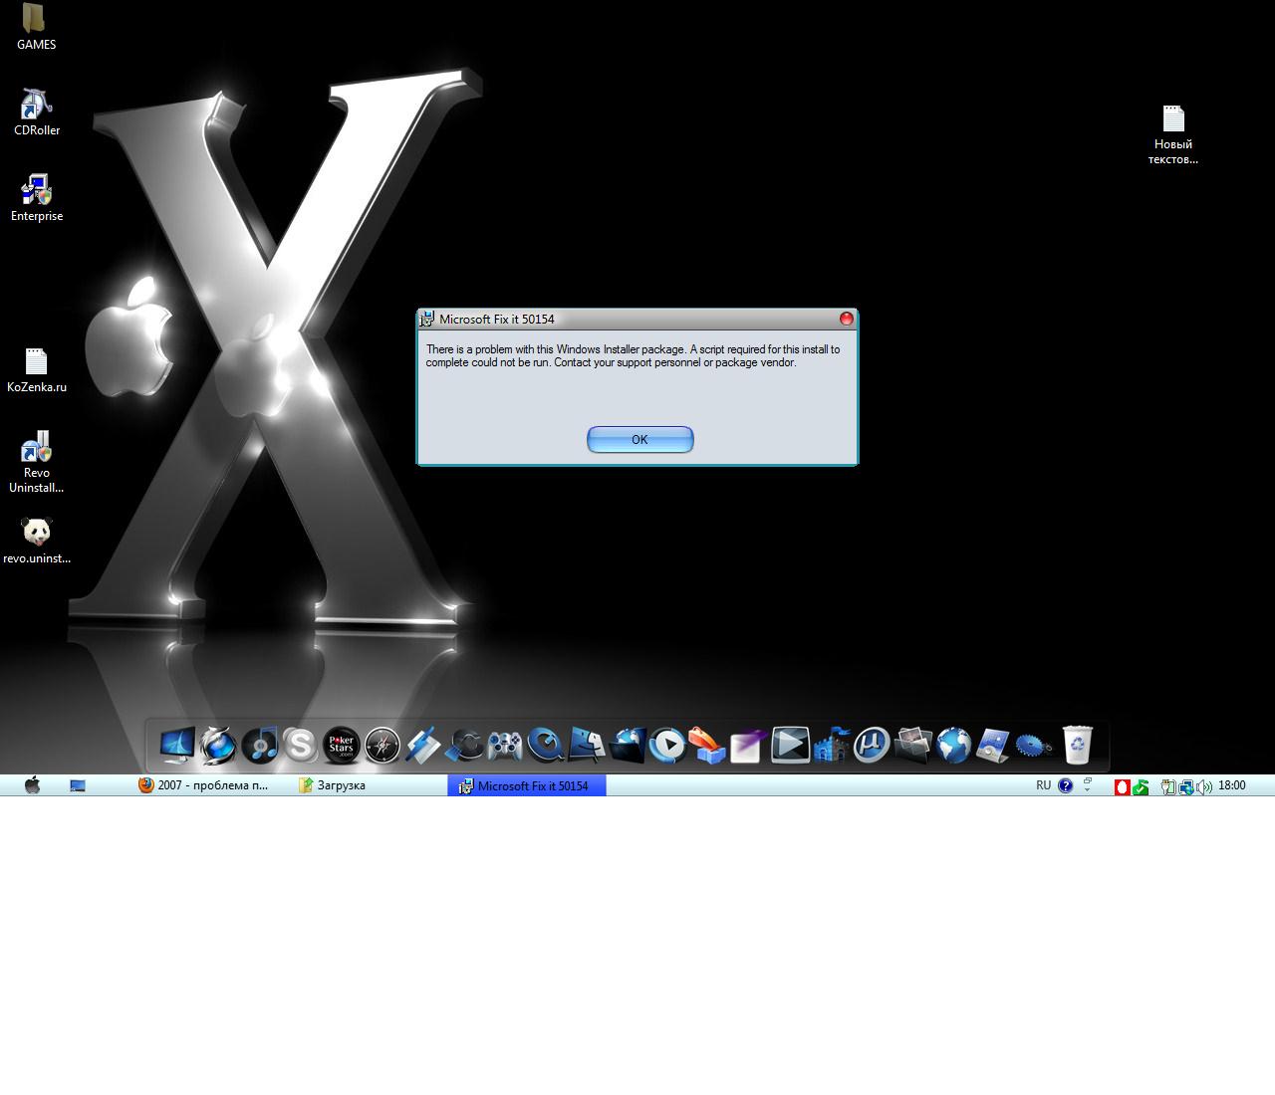This screenshot has width=1275, height=1095.
Task: Click the red antivirus tray icon
Action: coord(1123,786)
